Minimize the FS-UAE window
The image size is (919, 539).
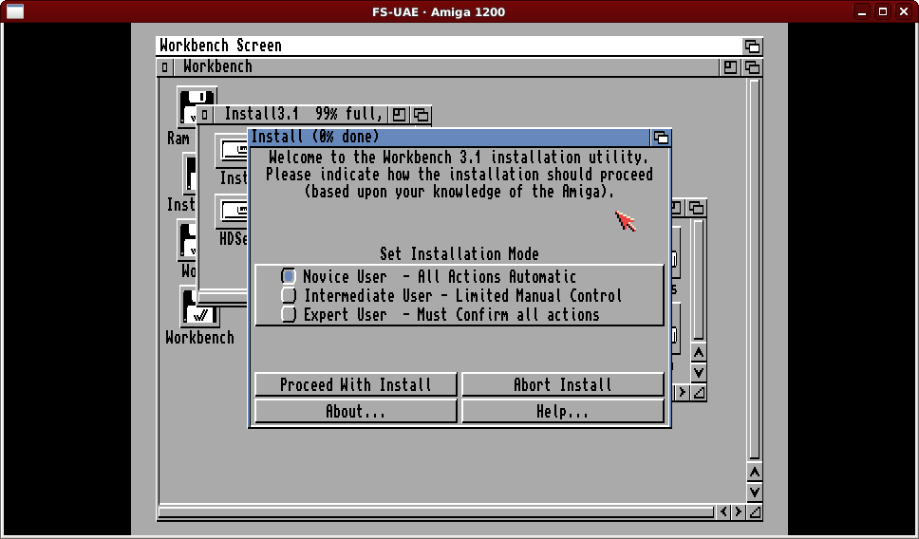coord(862,11)
